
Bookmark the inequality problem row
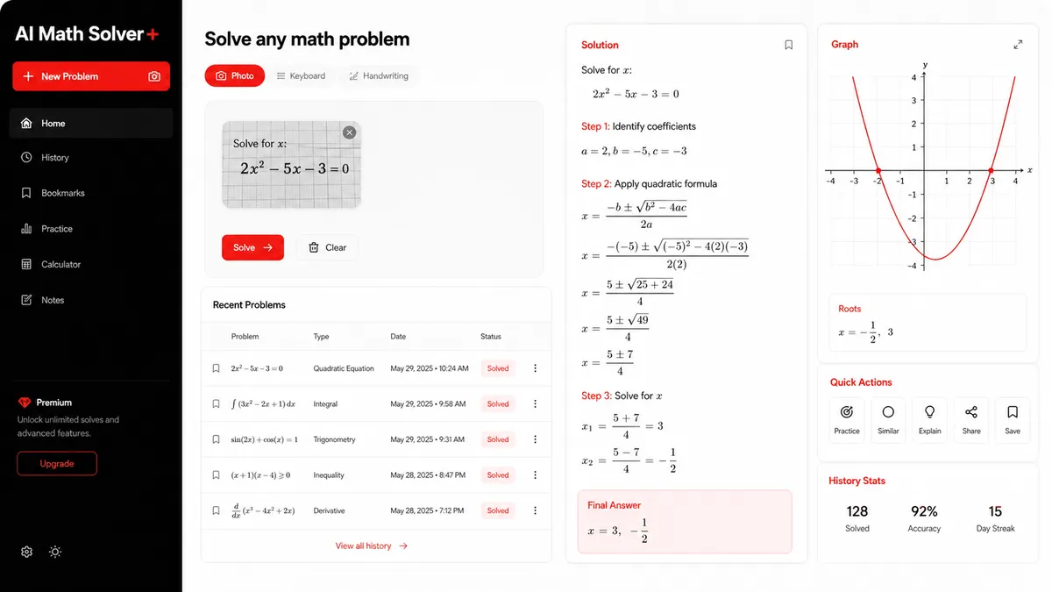[217, 475]
